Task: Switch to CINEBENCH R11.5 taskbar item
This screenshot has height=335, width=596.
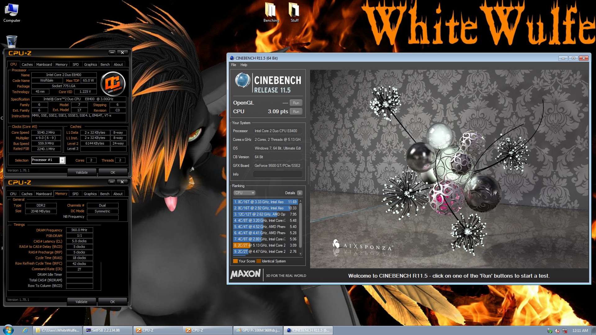Action: (308, 330)
